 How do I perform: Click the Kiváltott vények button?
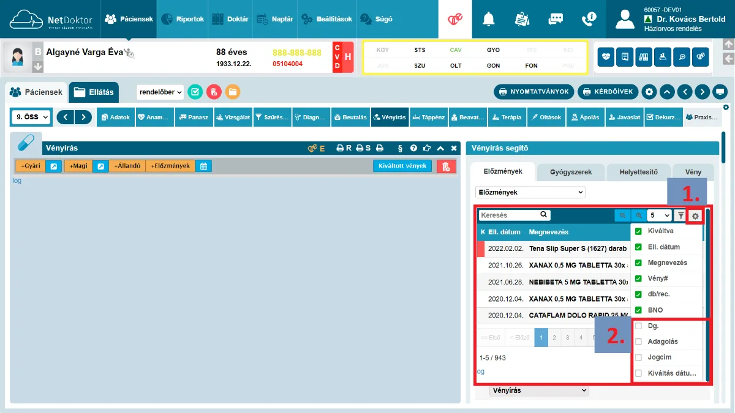(x=402, y=166)
